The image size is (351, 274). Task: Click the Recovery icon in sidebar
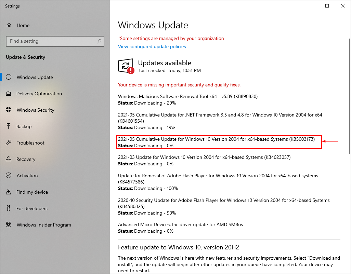[x=9, y=159]
